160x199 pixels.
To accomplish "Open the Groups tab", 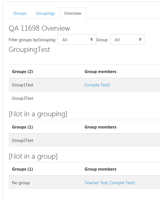I will (20, 13).
